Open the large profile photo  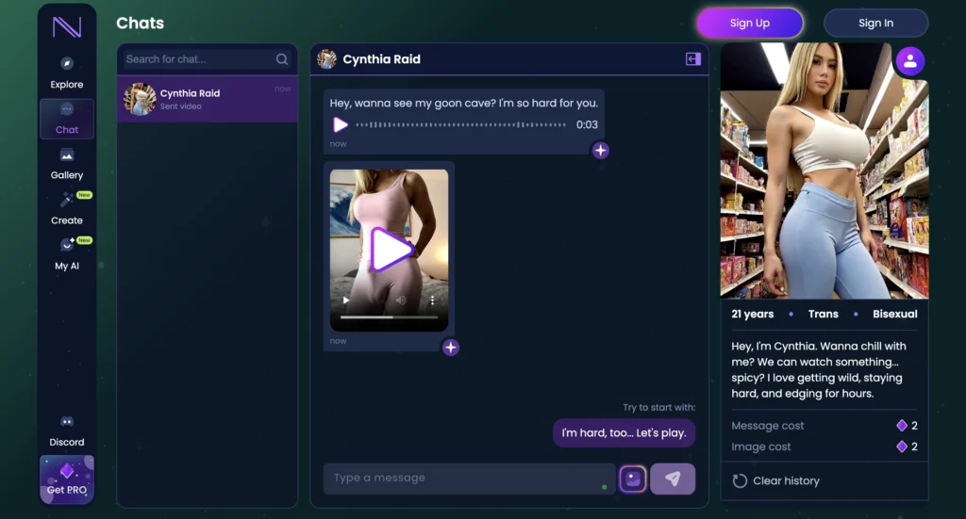tap(824, 170)
